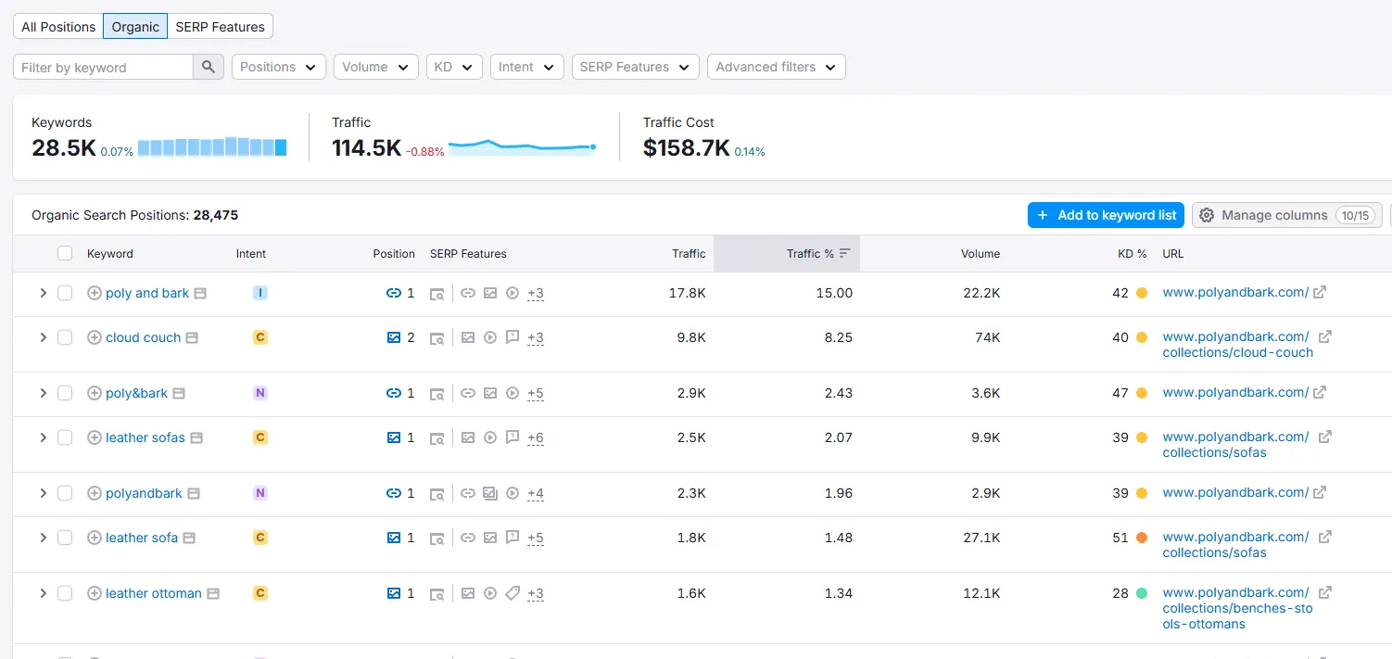Screen dimensions: 1392x659
Task: Check the checkbox for the "cloud couch" row
Action: (x=65, y=337)
